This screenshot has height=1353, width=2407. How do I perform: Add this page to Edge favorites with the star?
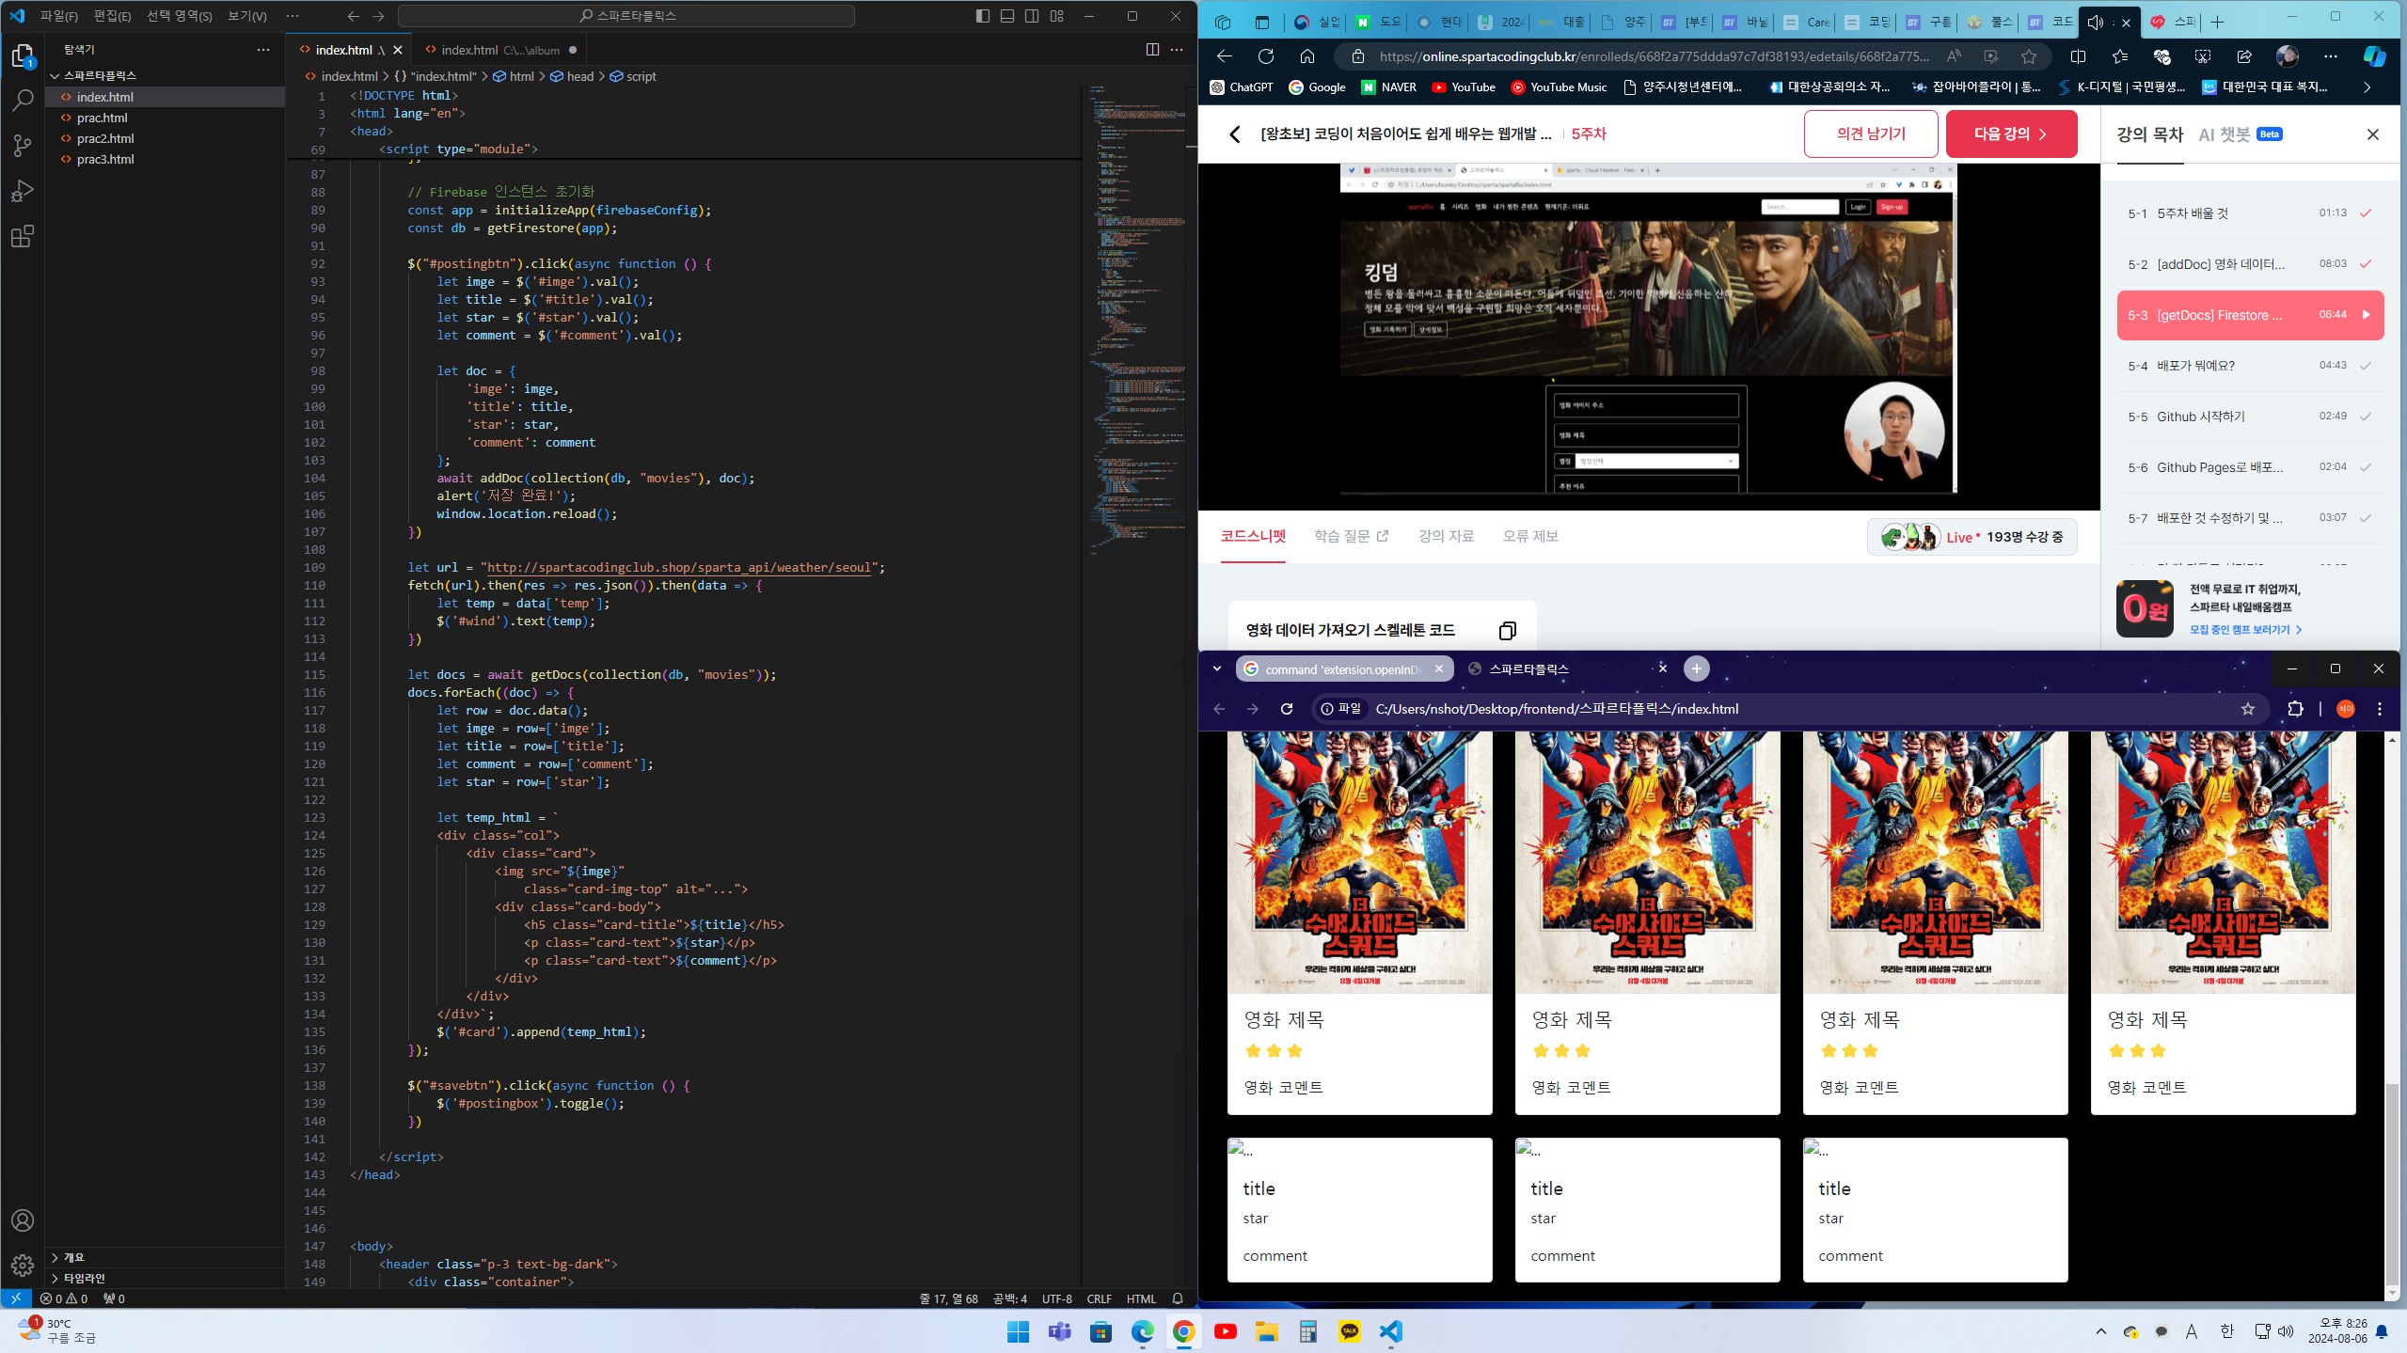2029,56
